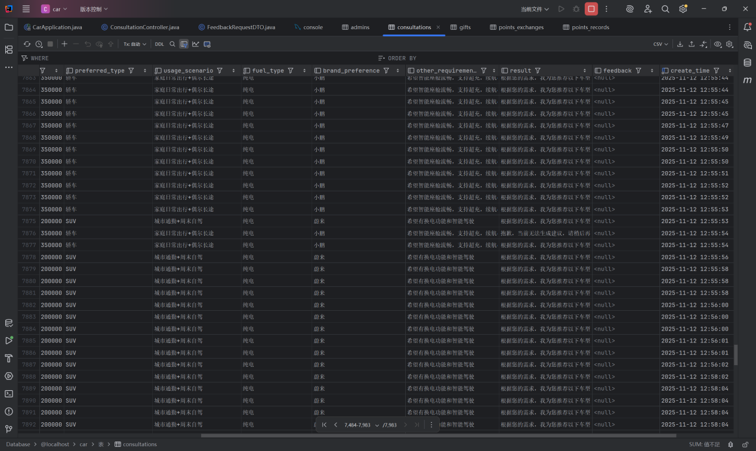Open the Project folder tool window

(x=8, y=27)
